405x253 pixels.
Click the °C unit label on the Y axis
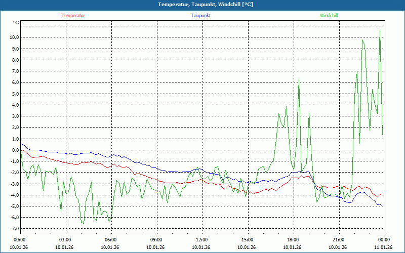click(16, 23)
